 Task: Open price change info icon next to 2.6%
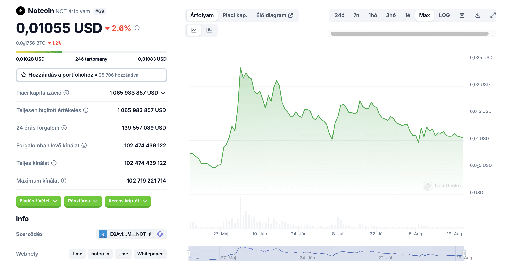[x=137, y=28]
